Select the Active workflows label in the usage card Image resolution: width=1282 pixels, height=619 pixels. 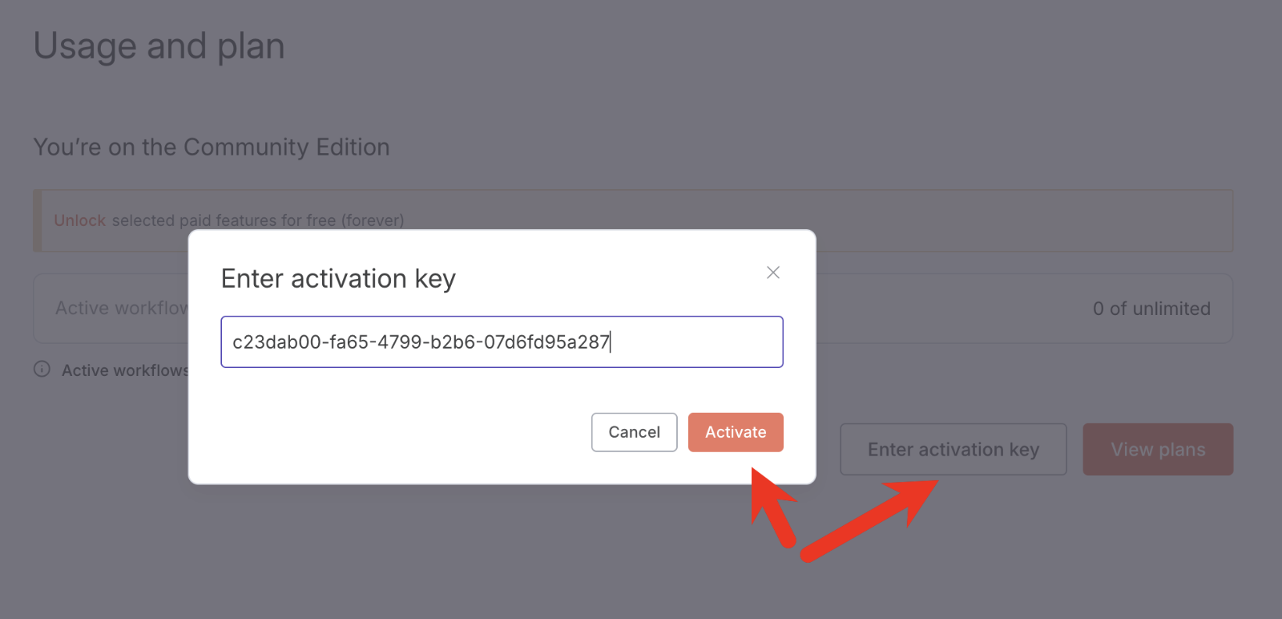pos(121,309)
